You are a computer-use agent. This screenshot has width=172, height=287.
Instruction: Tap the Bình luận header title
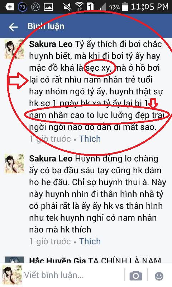point(46,26)
